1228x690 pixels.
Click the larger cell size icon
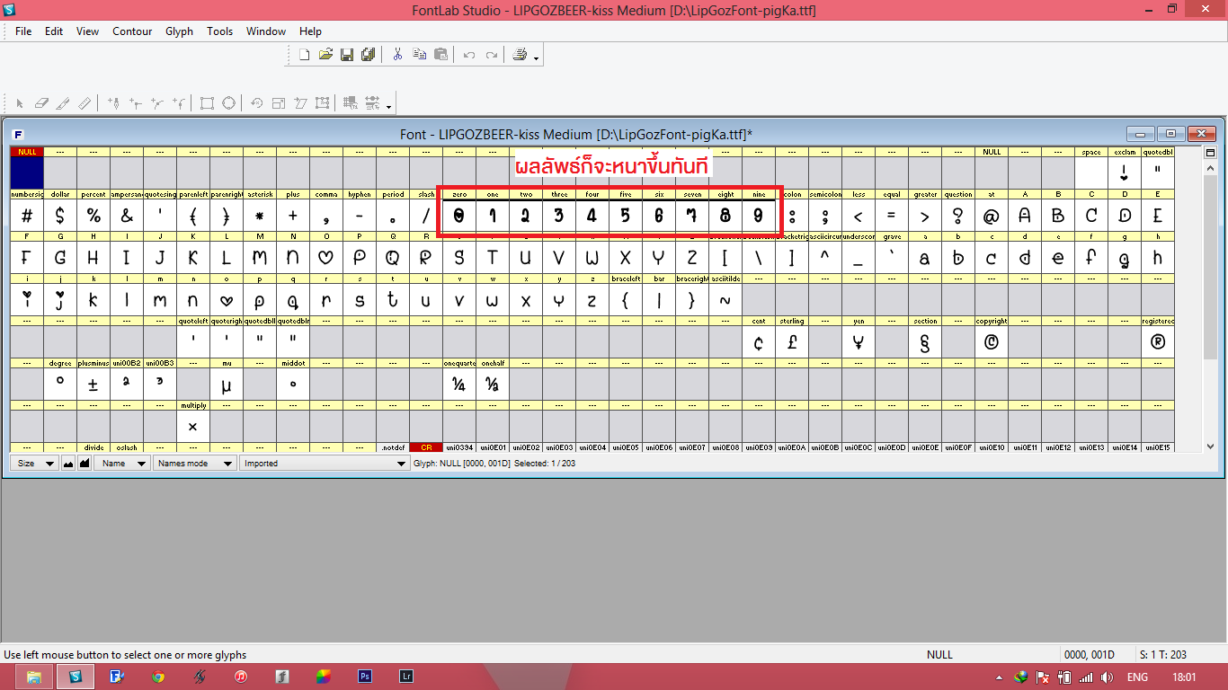(85, 464)
